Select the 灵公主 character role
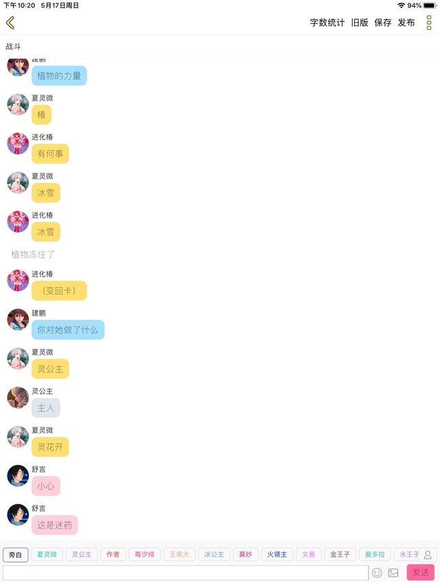 tap(82, 554)
